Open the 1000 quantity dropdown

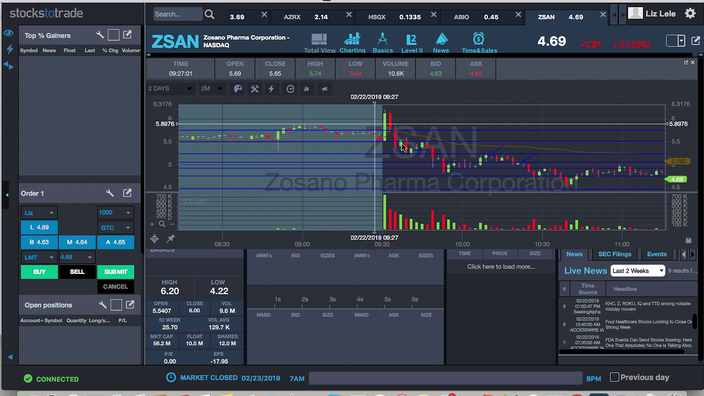(x=115, y=213)
